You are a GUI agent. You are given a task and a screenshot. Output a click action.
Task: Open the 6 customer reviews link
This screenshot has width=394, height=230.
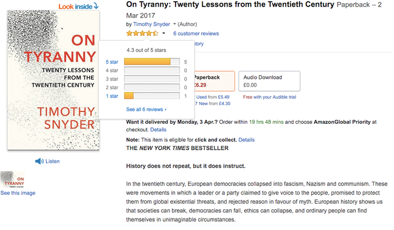tap(196, 33)
